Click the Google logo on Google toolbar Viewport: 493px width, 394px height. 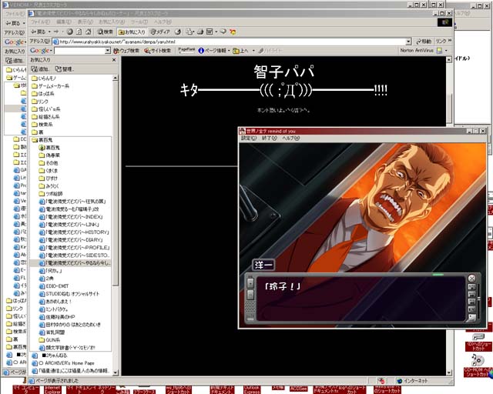coord(39,51)
